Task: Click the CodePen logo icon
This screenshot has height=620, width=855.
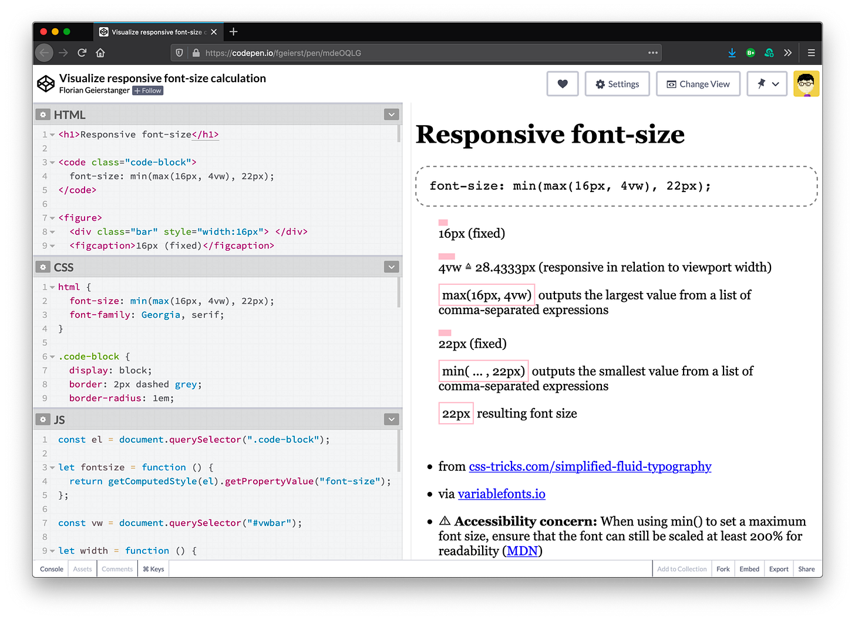Action: (x=46, y=84)
